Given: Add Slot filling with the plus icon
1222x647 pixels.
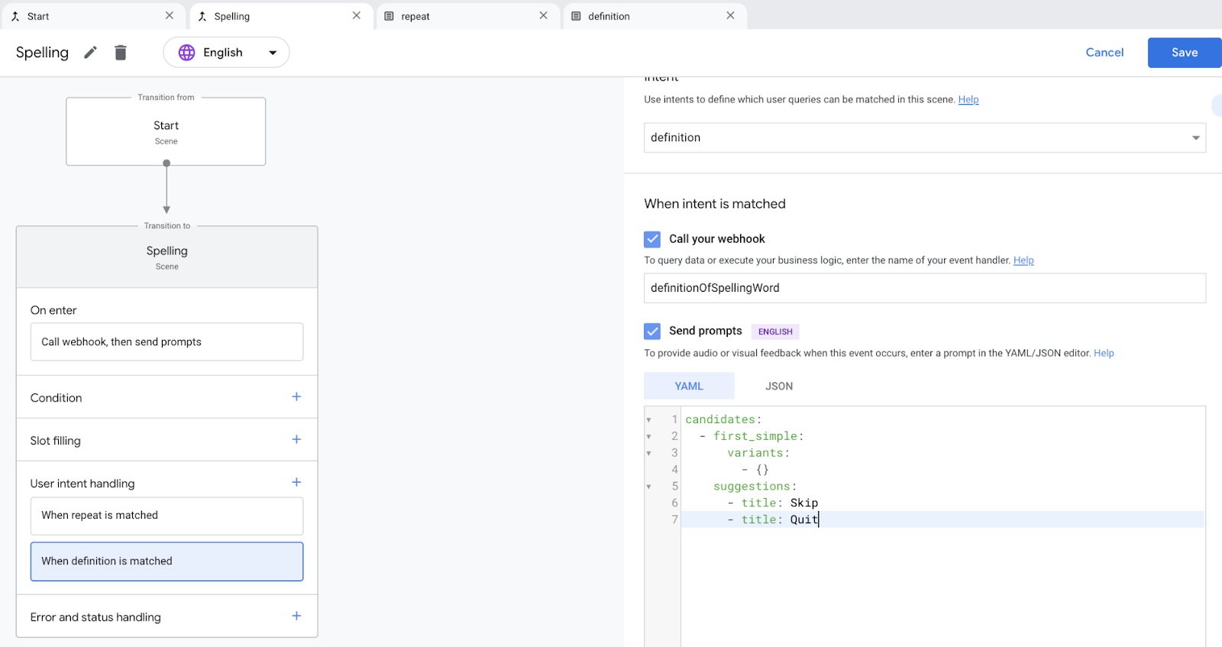Looking at the screenshot, I should coord(296,440).
